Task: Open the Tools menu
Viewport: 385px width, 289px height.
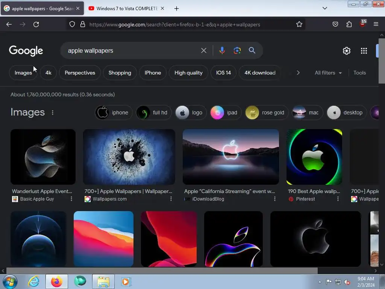Action: pyautogui.click(x=359, y=73)
